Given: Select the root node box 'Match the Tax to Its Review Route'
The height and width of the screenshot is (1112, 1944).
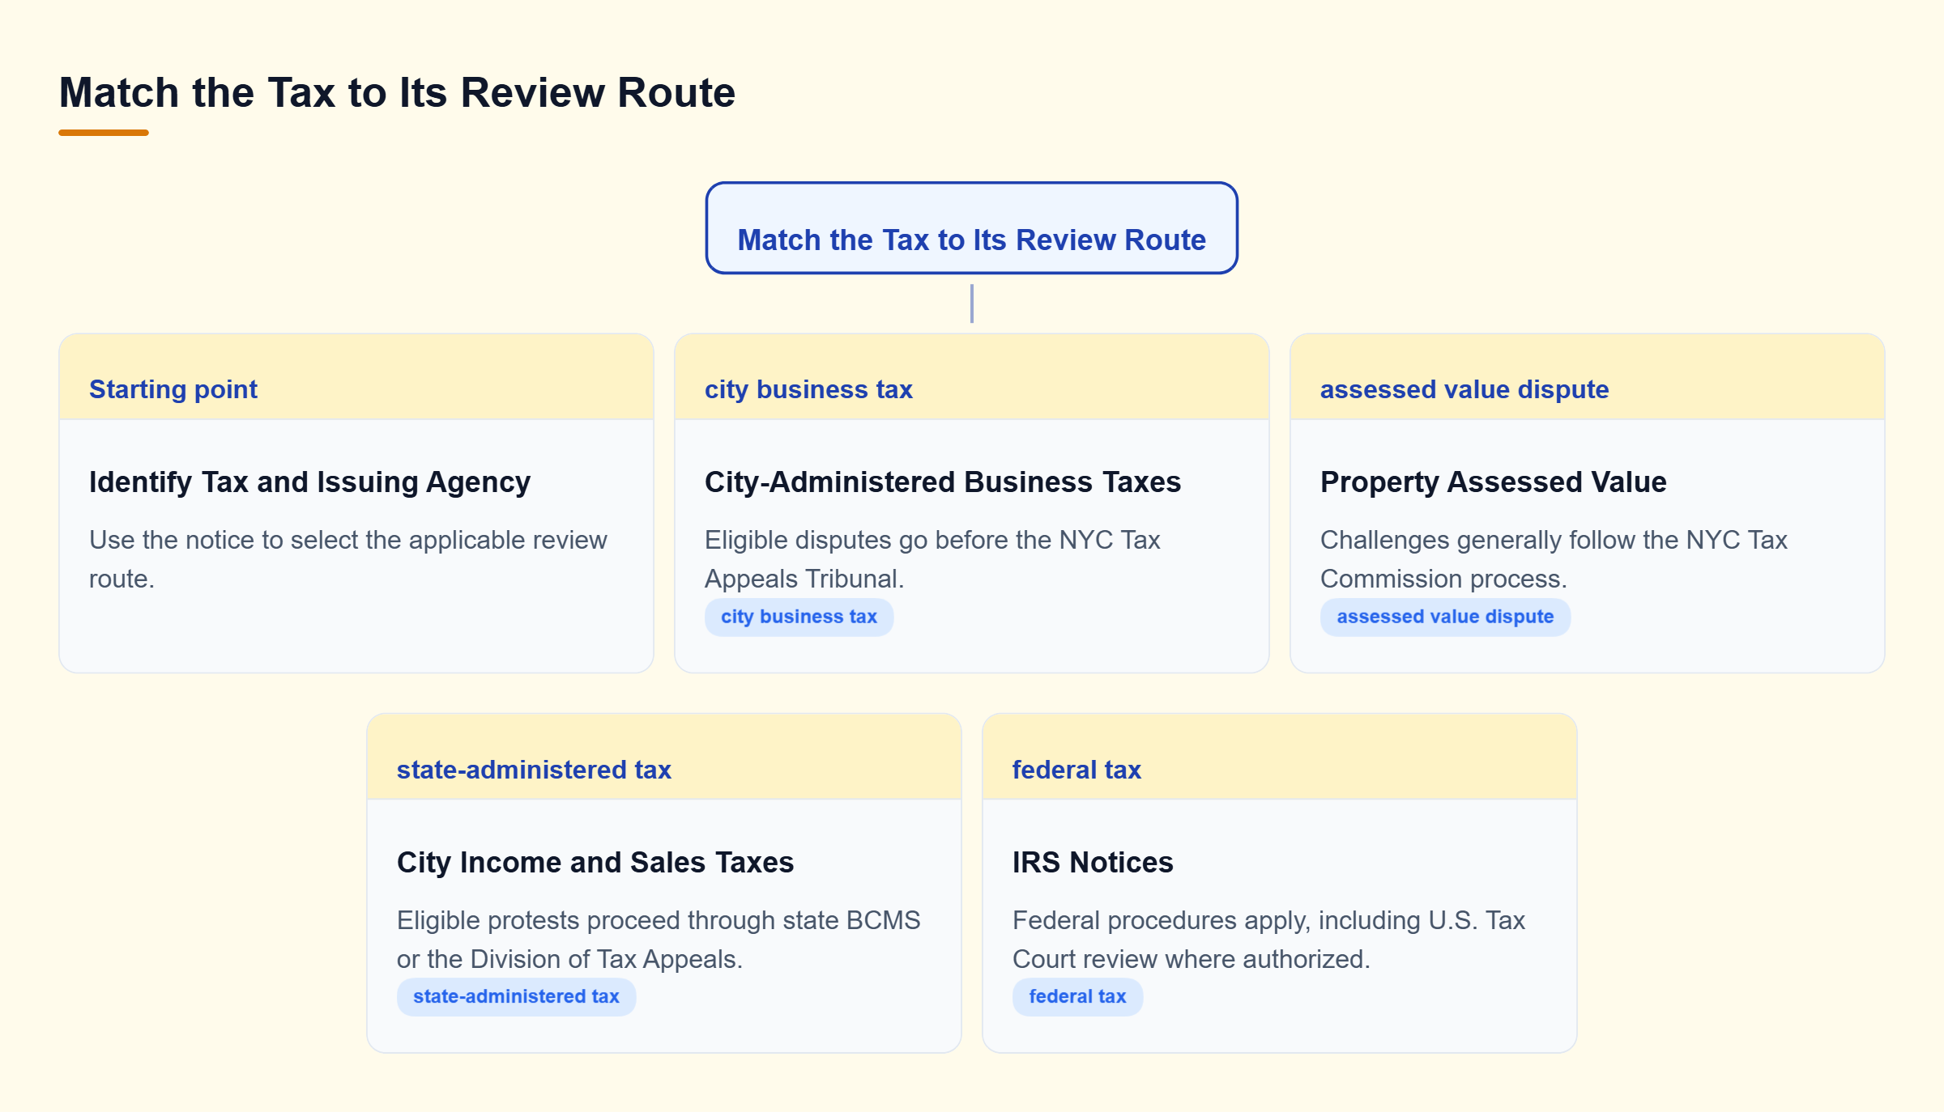Looking at the screenshot, I should pyautogui.click(x=971, y=228).
